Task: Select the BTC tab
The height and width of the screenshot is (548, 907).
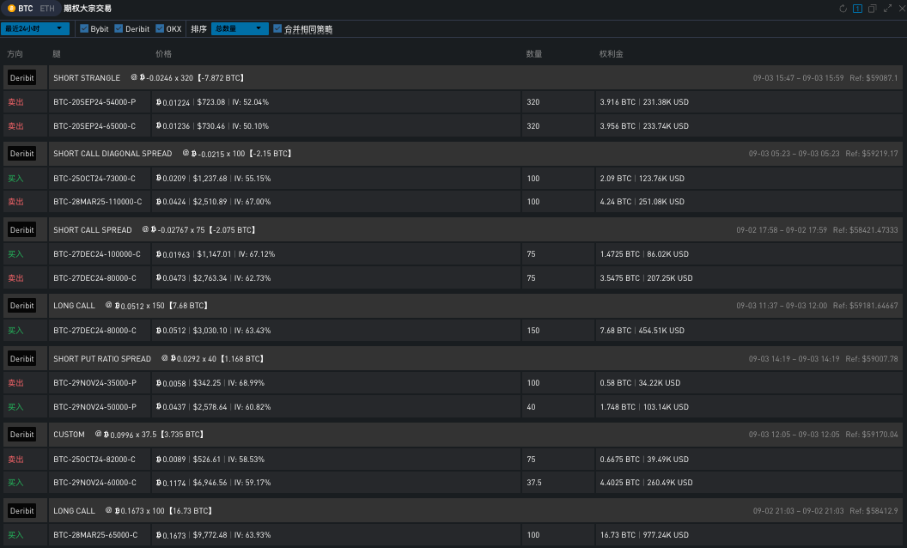Action: (x=26, y=8)
